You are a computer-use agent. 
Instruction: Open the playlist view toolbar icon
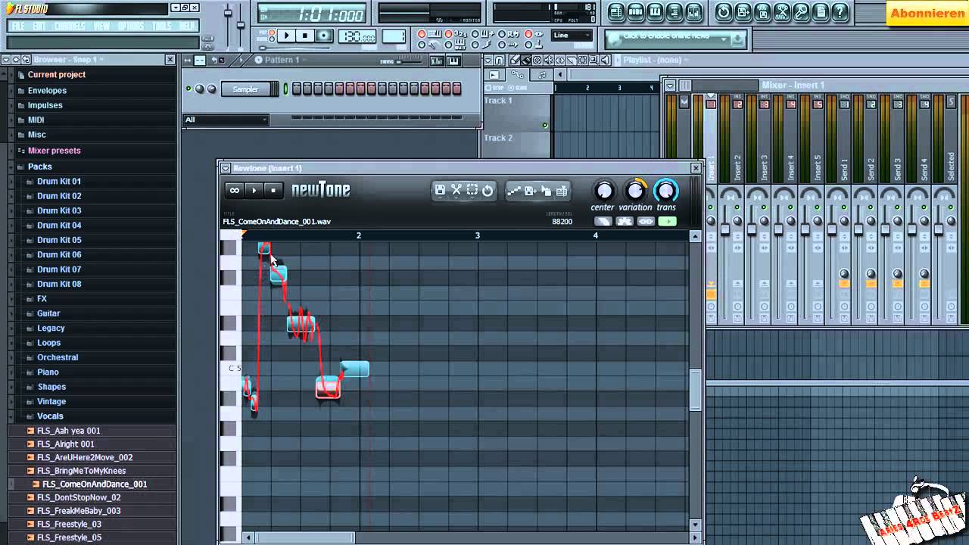616,11
